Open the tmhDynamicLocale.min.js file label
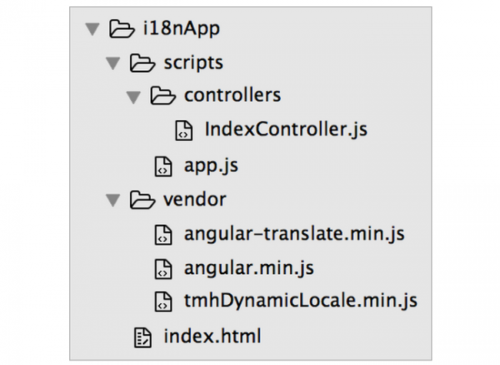500x365 pixels. click(x=301, y=301)
